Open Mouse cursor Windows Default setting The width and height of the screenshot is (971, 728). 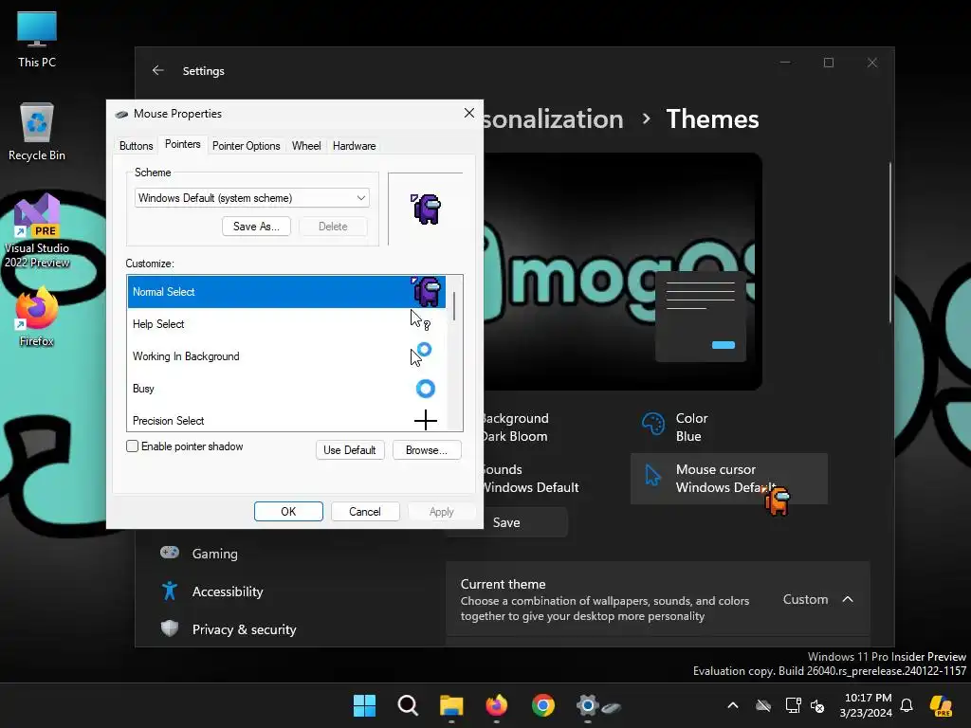point(729,479)
